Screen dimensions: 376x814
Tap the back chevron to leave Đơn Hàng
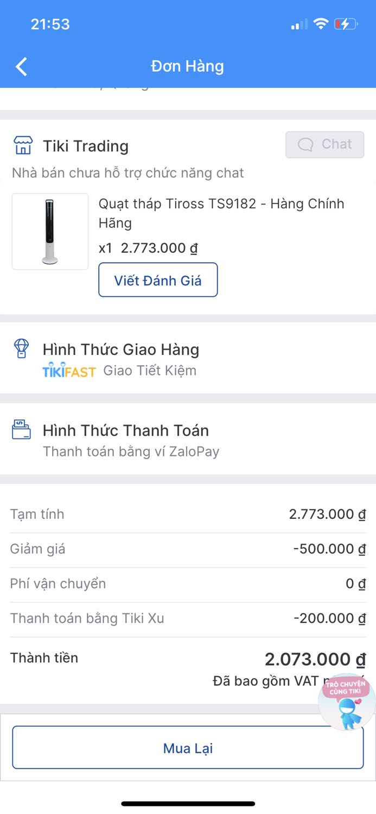point(20,66)
